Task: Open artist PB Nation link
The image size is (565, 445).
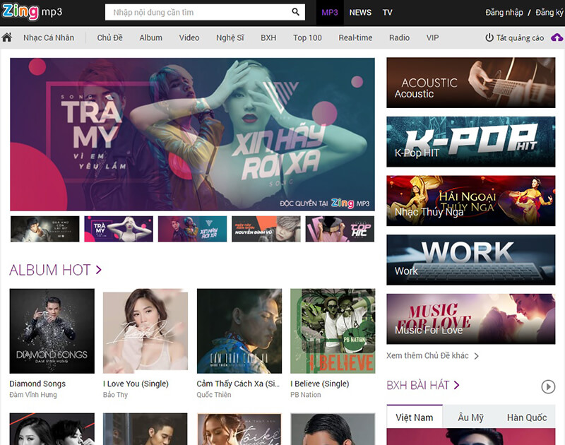Action: [306, 395]
